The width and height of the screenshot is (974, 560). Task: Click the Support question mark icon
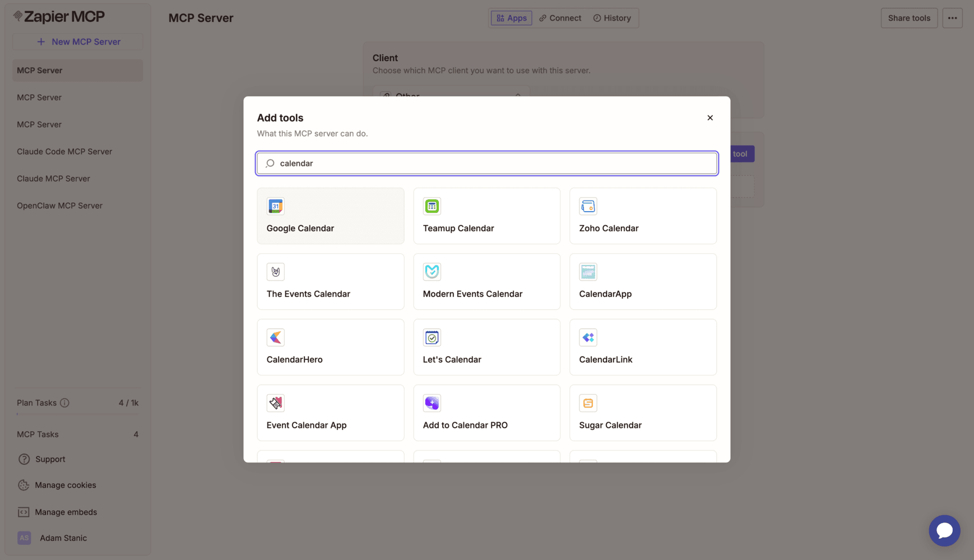coord(24,459)
